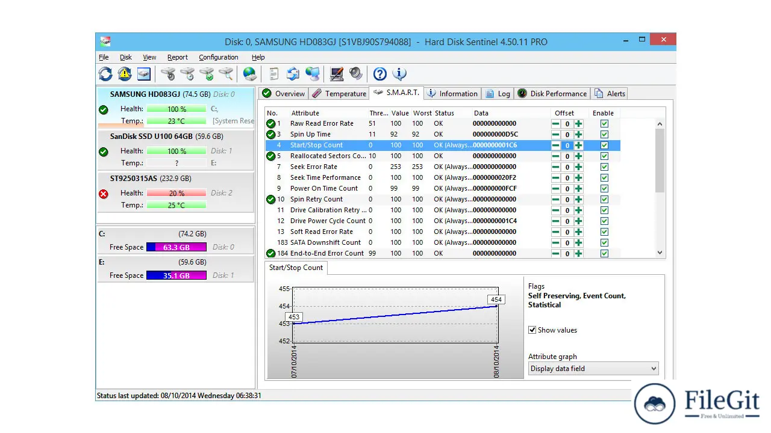771x433 pixels.
Task: Click scroll down arrow of SMART attribute list
Action: pos(660,253)
